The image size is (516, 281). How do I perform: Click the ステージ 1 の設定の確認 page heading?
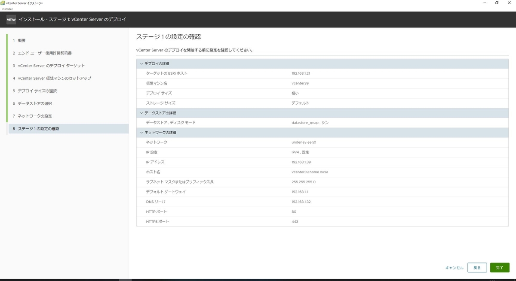(168, 36)
